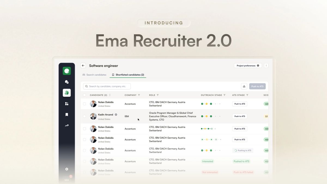The height and width of the screenshot is (184, 327).
Task: Click the Pushing to ATS status button
Action: [x=243, y=150]
